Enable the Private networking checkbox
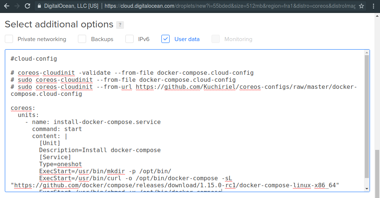The width and height of the screenshot is (380, 198). (x=9, y=39)
